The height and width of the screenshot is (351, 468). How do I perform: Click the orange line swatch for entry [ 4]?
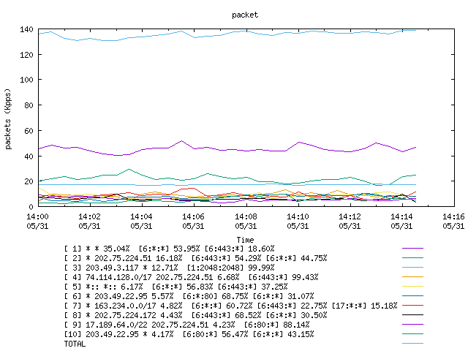tap(412, 277)
